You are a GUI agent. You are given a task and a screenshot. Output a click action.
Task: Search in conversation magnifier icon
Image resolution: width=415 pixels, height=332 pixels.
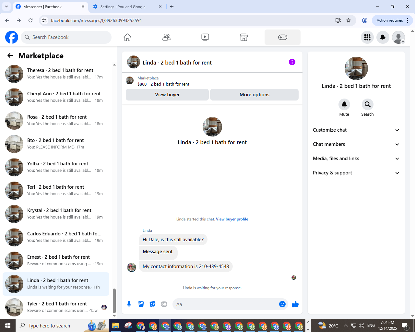368,104
